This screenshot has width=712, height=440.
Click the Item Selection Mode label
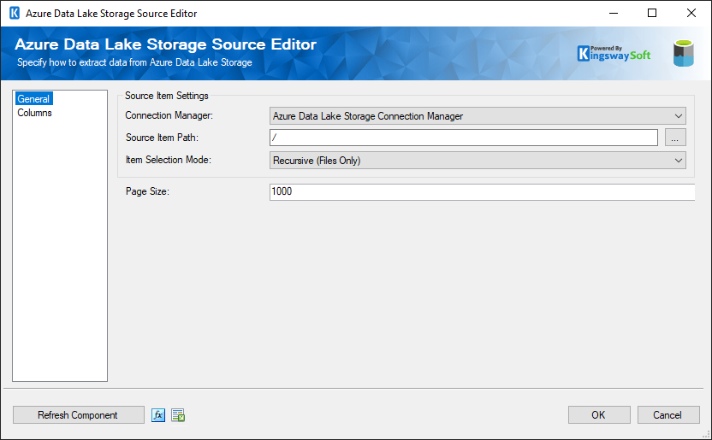169,160
